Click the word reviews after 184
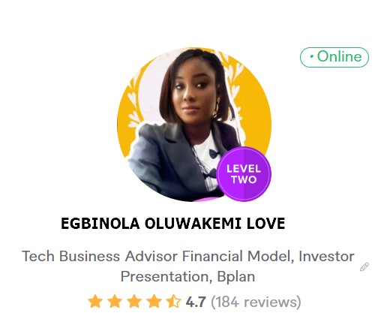 pyautogui.click(x=270, y=302)
